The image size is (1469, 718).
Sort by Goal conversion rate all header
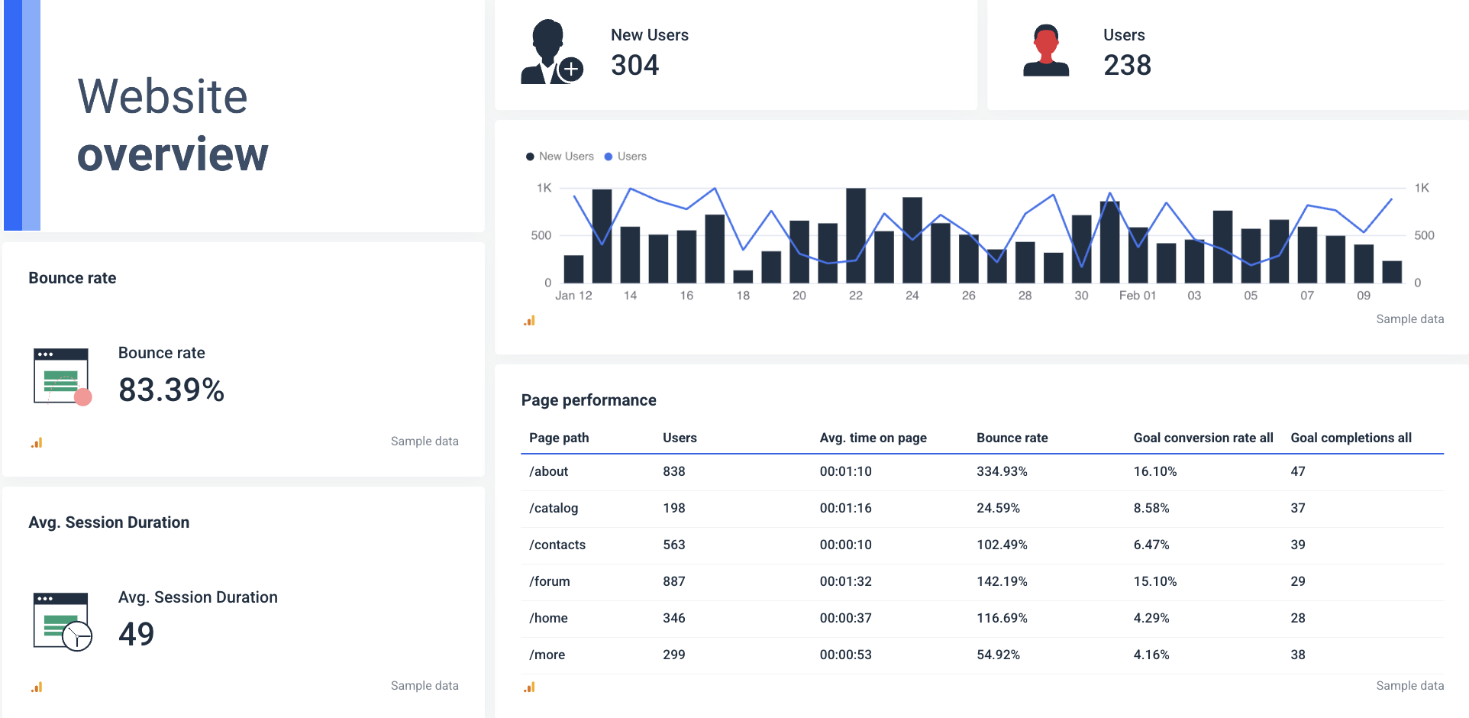1203,438
